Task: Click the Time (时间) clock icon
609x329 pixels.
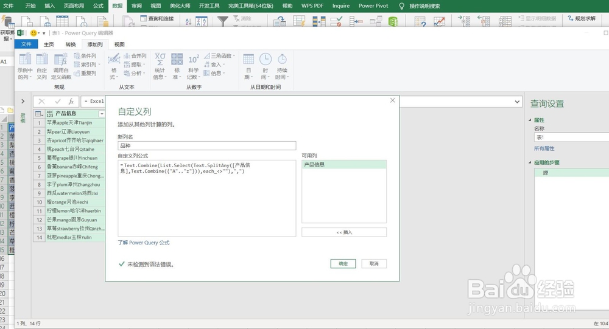Action: pos(266,59)
